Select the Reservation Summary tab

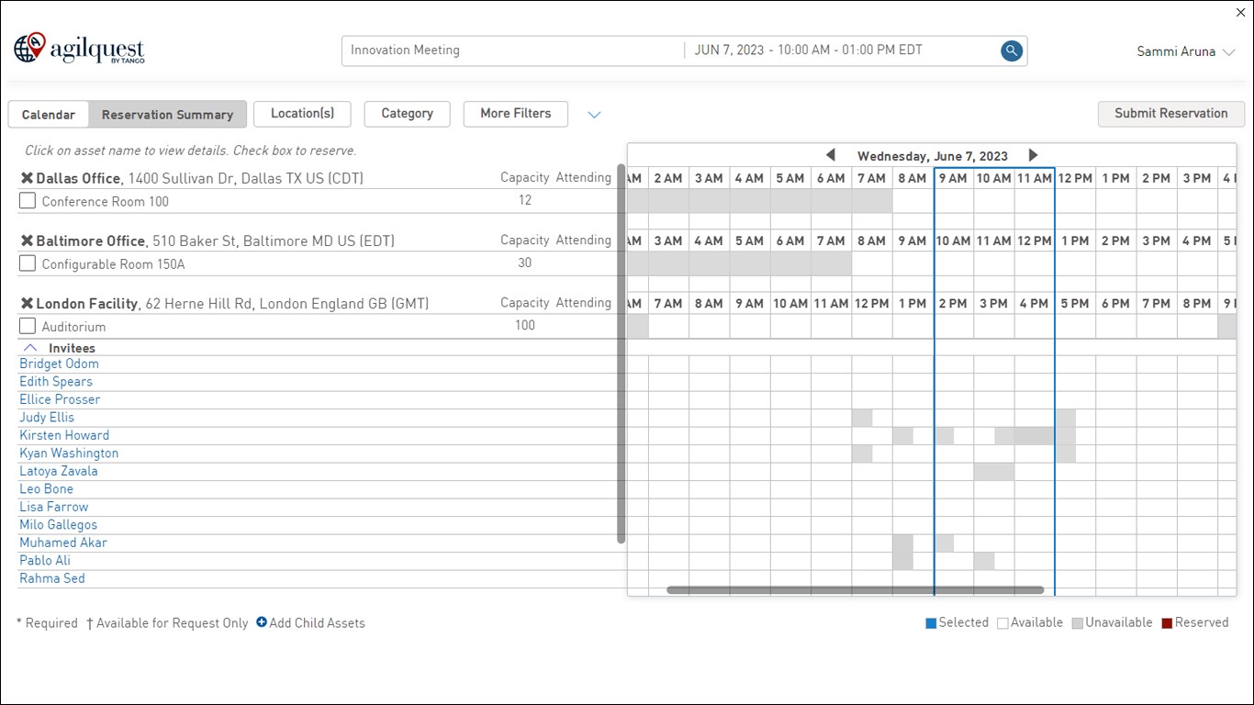pyautogui.click(x=167, y=115)
